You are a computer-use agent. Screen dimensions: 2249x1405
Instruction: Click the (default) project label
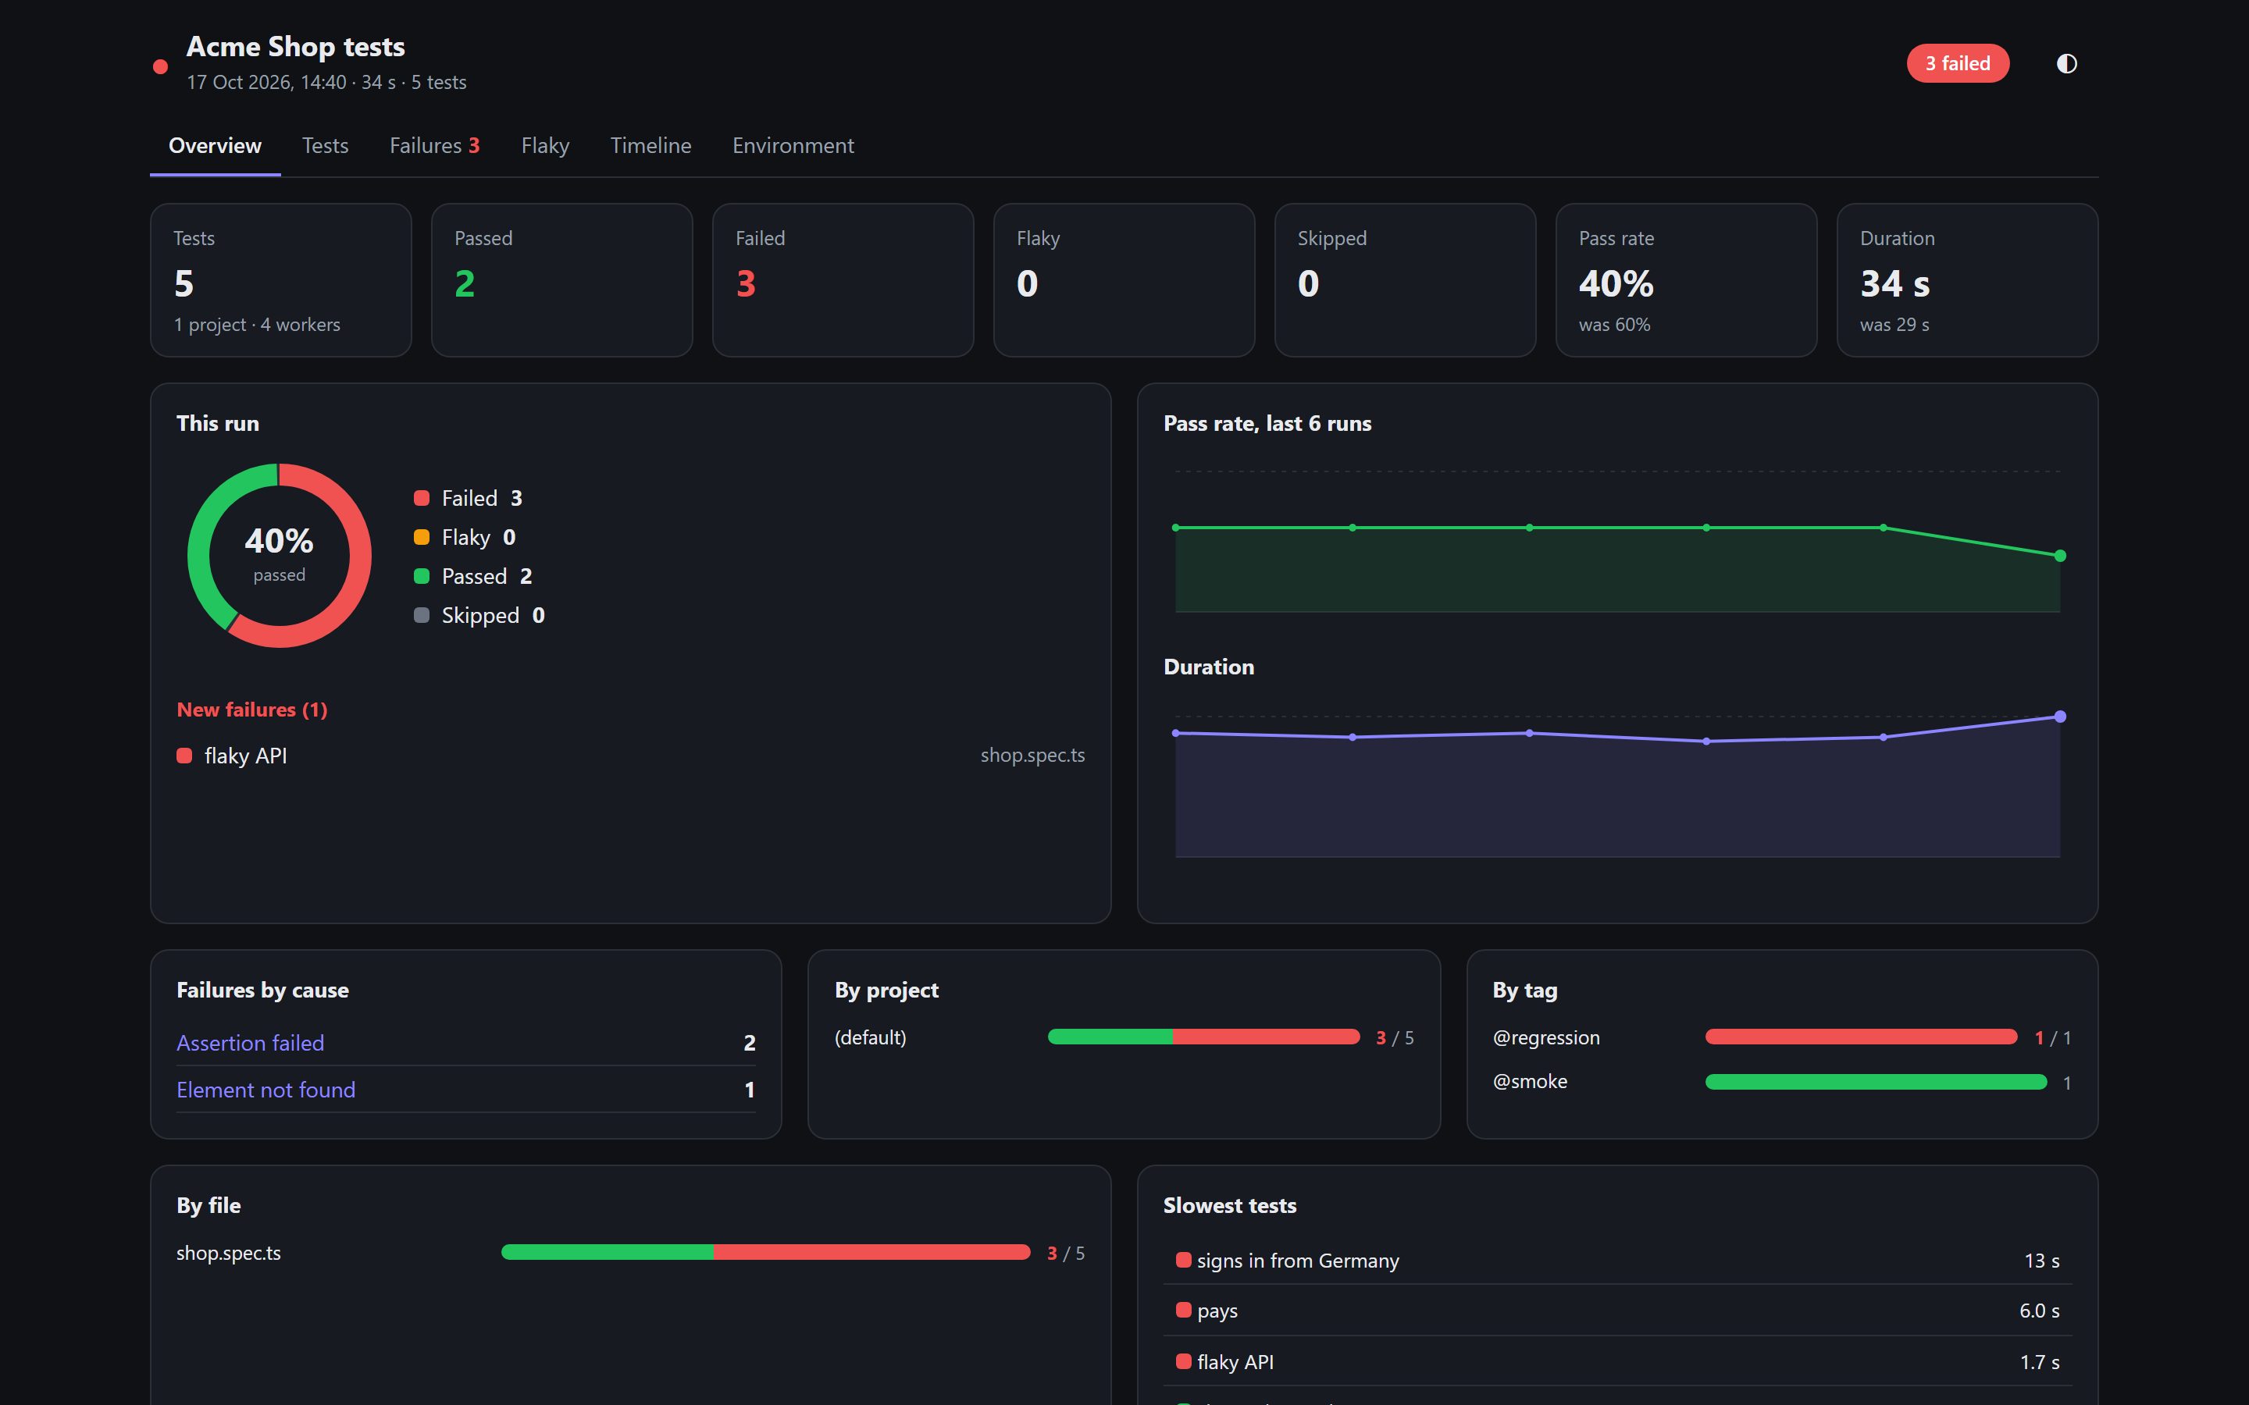tap(870, 1037)
